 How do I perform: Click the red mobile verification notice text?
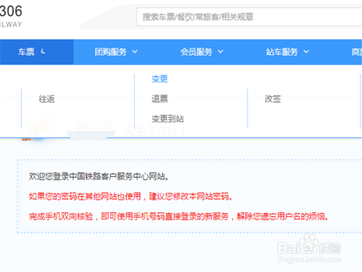(179, 216)
